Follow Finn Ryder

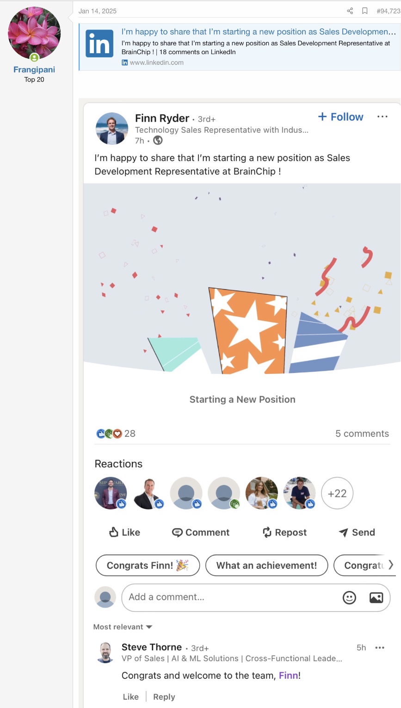pyautogui.click(x=340, y=117)
